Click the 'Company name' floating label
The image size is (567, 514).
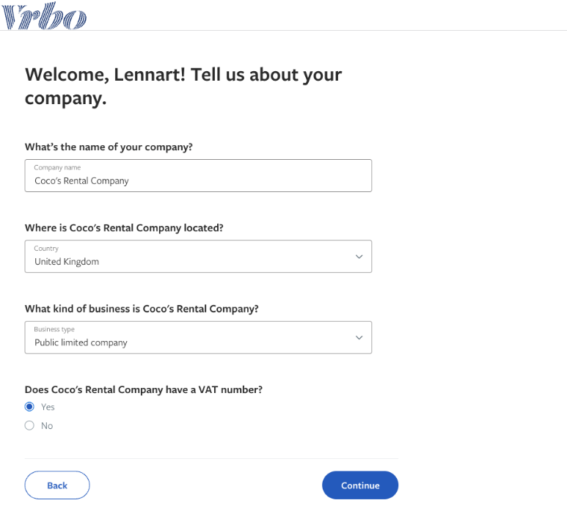(x=57, y=167)
